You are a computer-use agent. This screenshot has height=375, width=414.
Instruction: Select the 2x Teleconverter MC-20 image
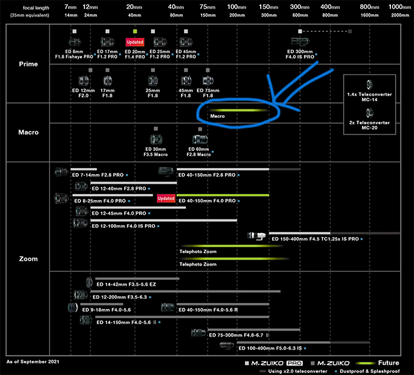(370, 112)
